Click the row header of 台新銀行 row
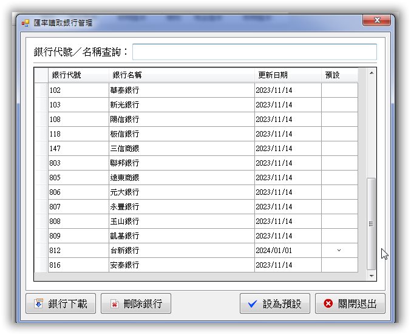Viewport: 411px width, 335px height. click(x=41, y=250)
